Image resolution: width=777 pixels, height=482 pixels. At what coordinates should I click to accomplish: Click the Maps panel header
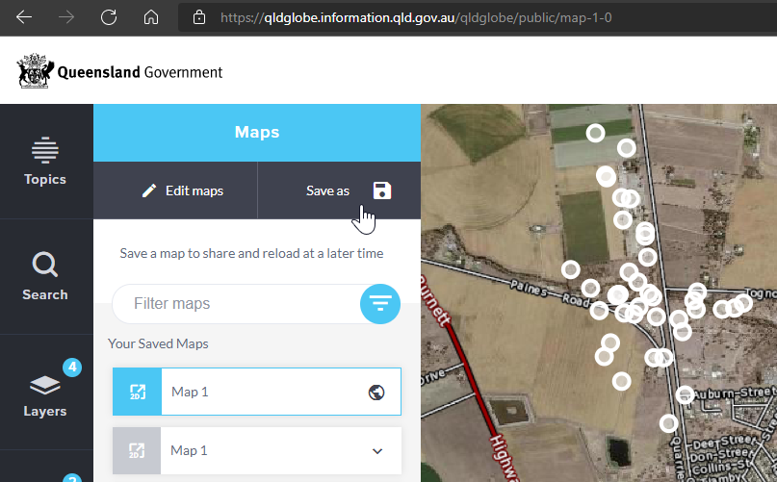pos(257,133)
